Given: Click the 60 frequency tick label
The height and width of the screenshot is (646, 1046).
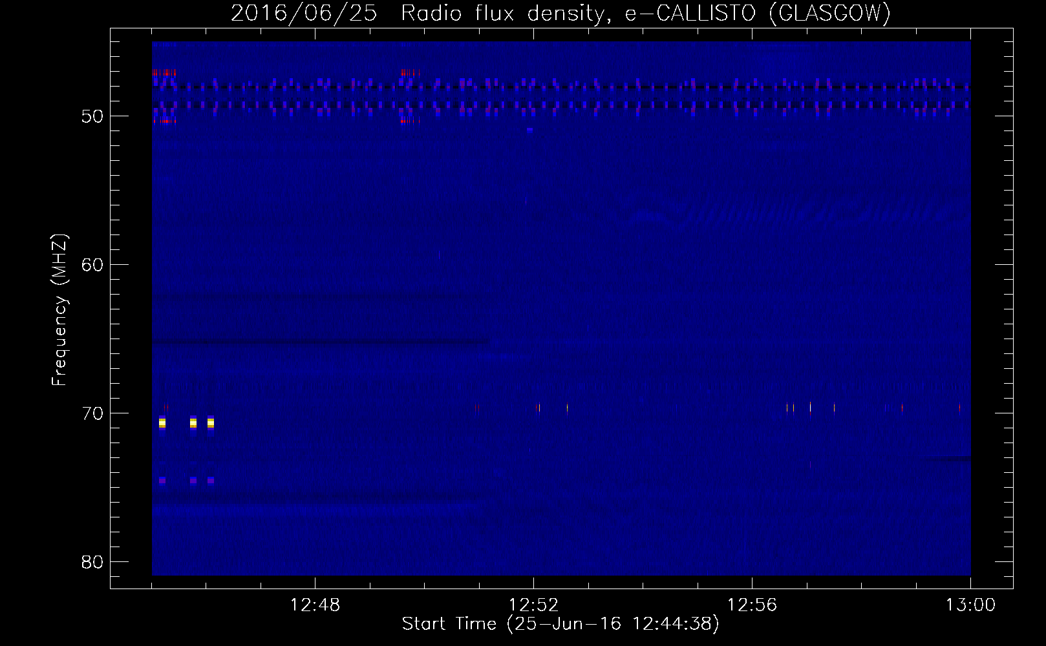Looking at the screenshot, I should (x=92, y=265).
